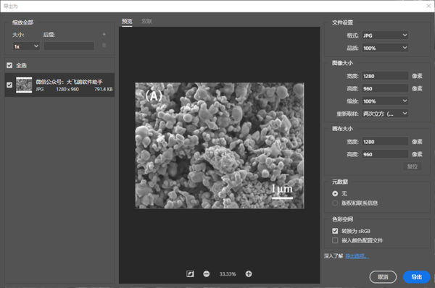This screenshot has width=435, height=288.
Task: Select the 预览 preview tab
Action: tap(127, 21)
